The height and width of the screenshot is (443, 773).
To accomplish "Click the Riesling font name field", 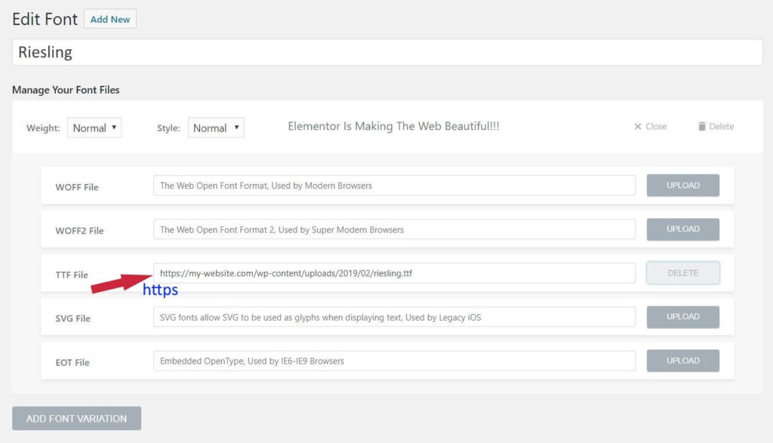I will click(x=386, y=53).
